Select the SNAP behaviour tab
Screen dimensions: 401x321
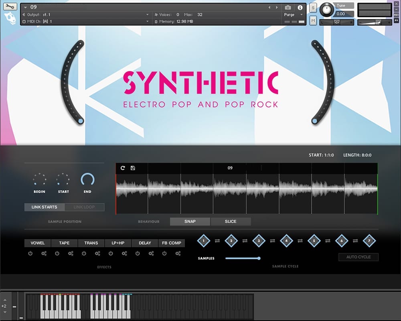[190, 221]
